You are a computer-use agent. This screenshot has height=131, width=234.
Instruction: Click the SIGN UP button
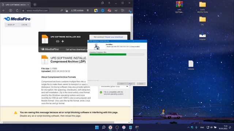pyautogui.click(x=11, y=25)
